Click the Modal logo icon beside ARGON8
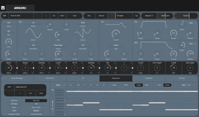 click(x=3, y=8)
